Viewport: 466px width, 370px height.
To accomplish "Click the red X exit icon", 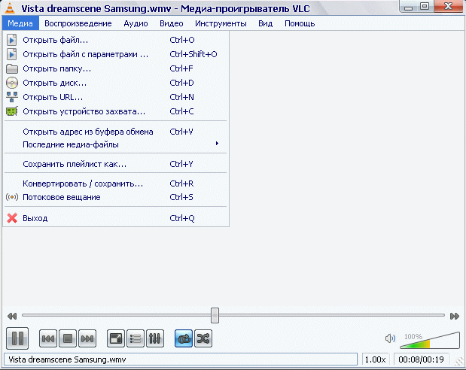I will click(12, 218).
